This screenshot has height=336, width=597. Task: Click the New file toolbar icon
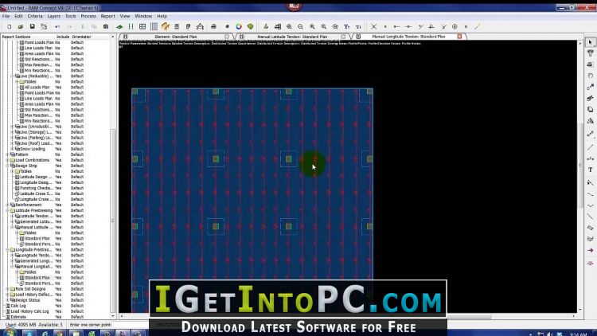9,26
